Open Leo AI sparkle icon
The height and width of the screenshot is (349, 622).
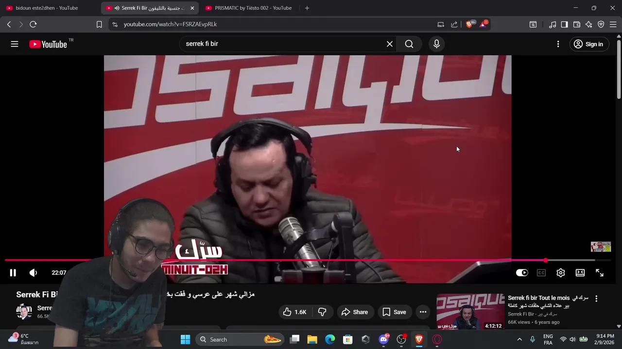click(589, 24)
